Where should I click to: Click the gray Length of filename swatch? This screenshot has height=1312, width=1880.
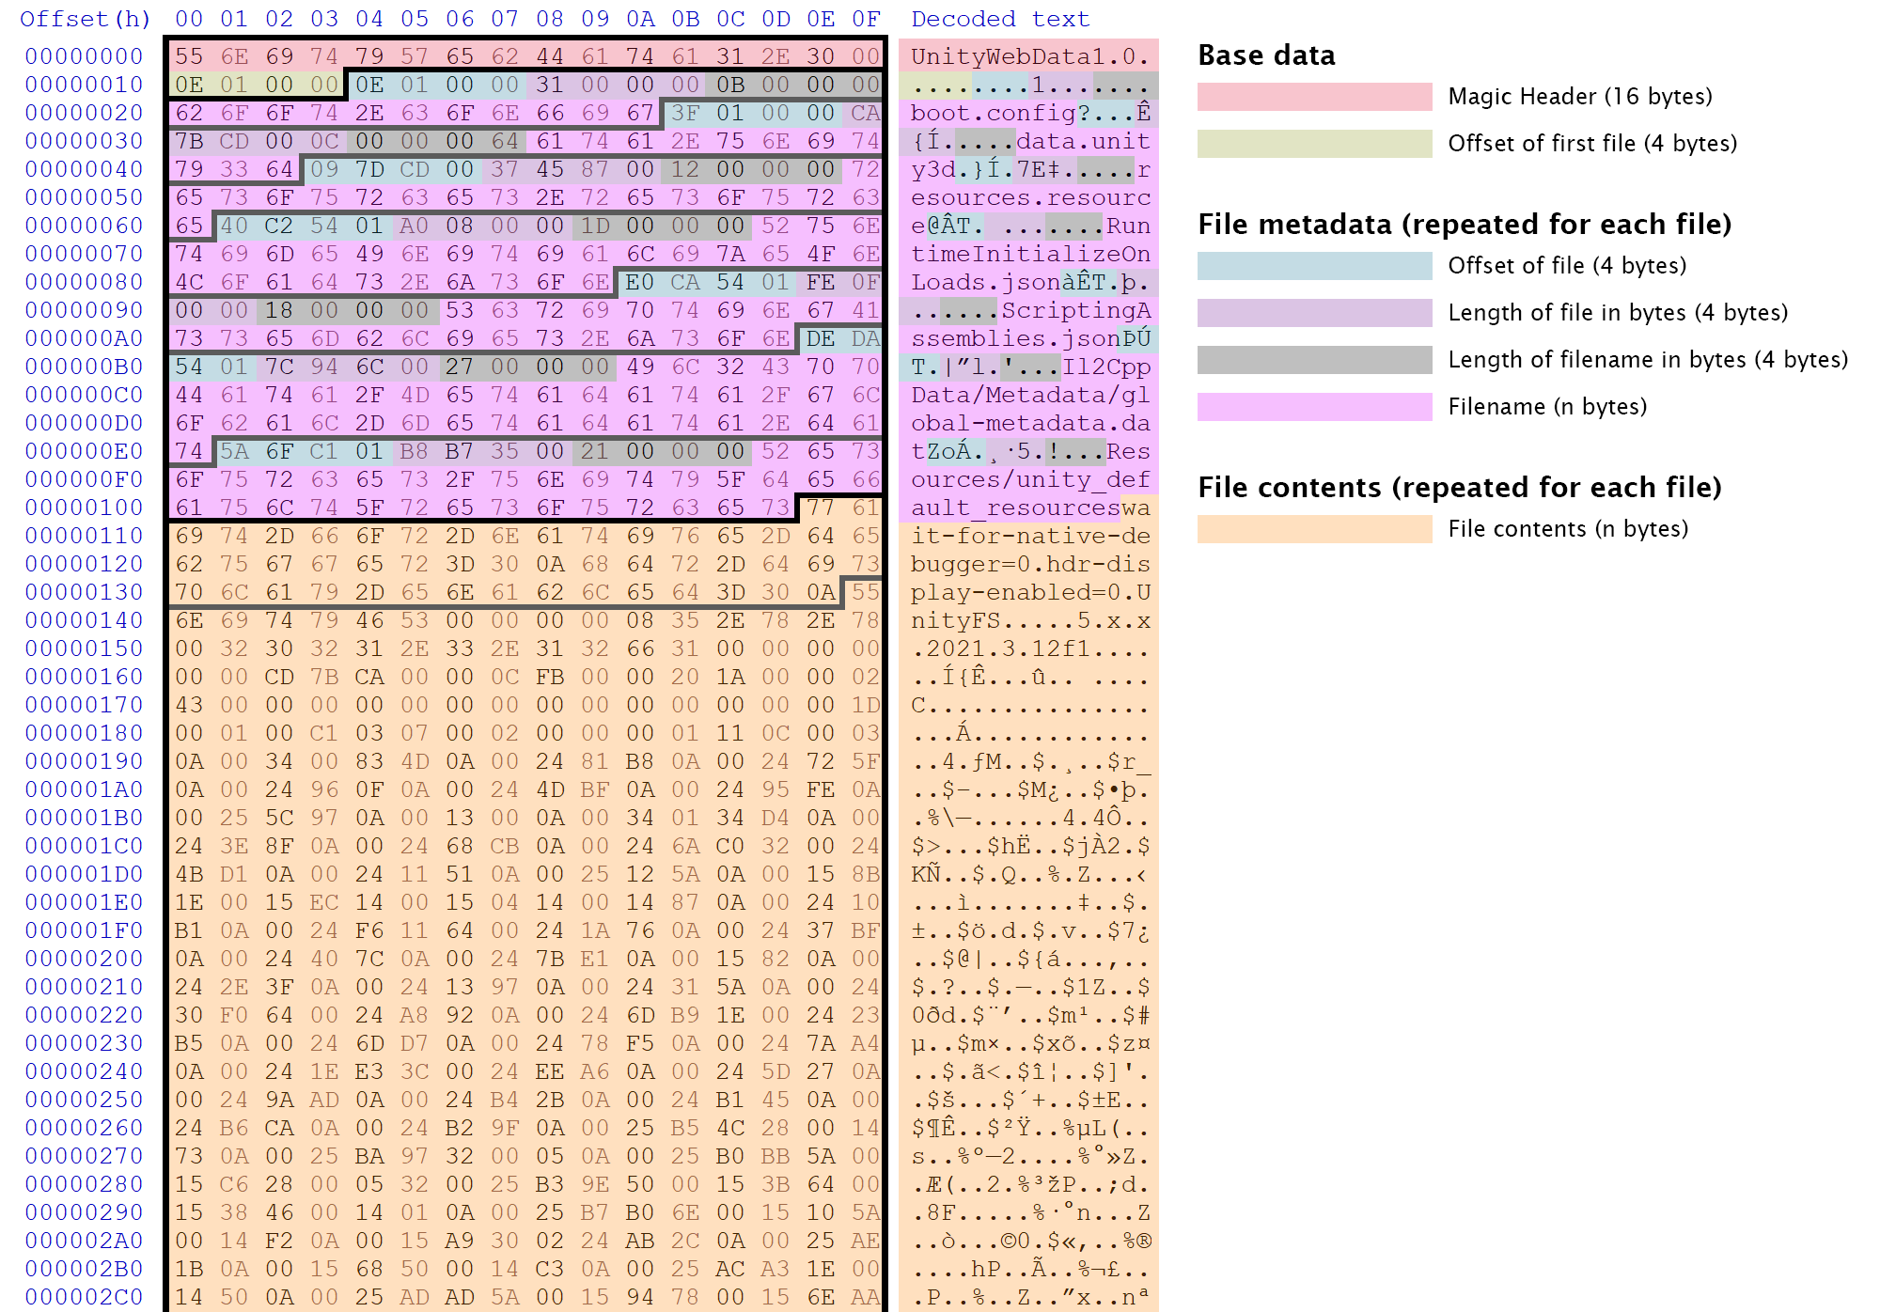[1314, 360]
